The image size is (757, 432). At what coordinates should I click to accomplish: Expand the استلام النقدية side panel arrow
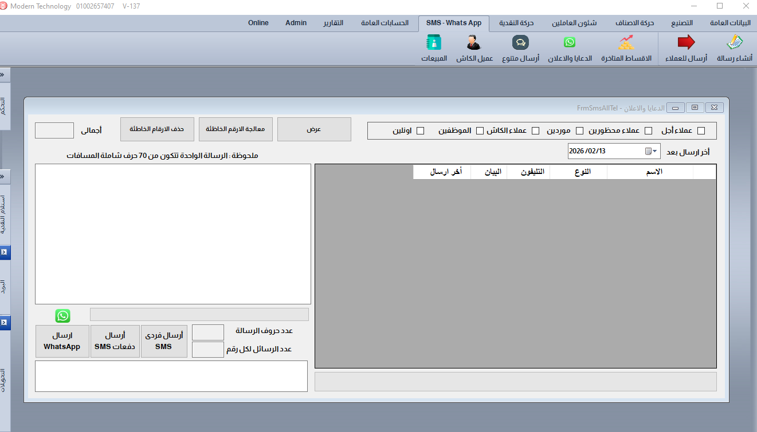point(5,252)
